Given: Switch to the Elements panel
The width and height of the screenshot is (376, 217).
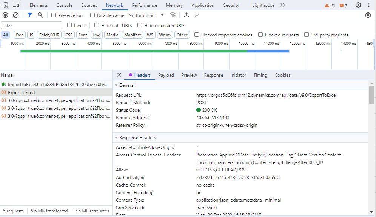Looking at the screenshot, I should 39,5.
